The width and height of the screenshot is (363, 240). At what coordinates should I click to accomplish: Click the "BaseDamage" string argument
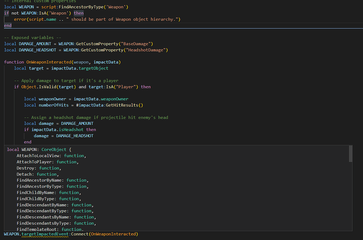(136, 44)
